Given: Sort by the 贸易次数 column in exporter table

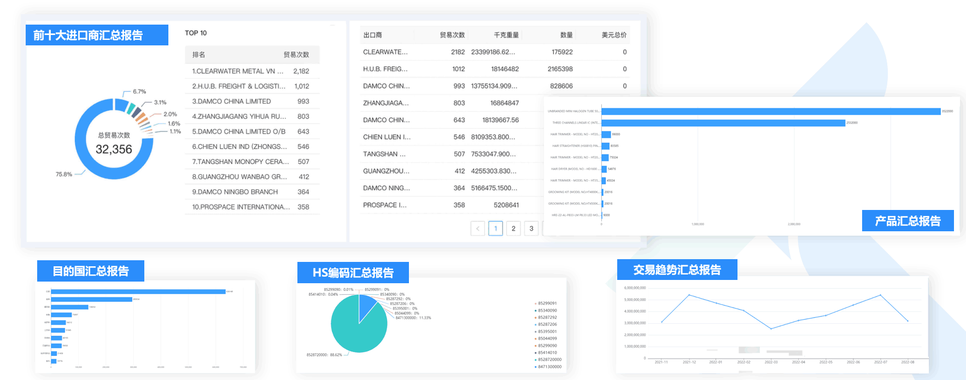Looking at the screenshot, I should click(x=452, y=35).
